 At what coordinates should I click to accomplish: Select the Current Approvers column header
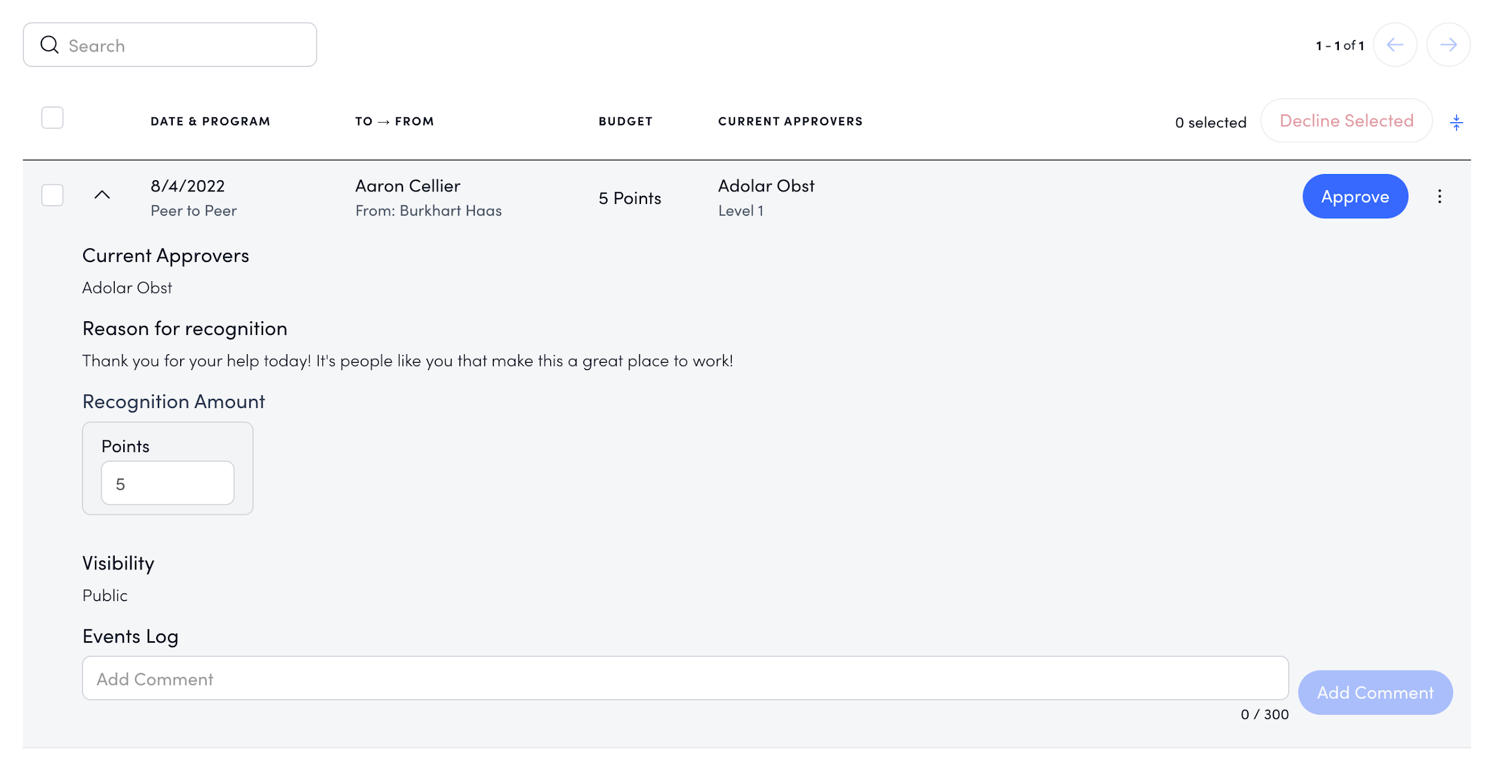click(791, 120)
